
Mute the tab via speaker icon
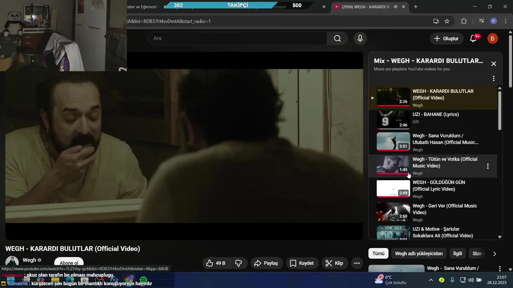coord(396,7)
